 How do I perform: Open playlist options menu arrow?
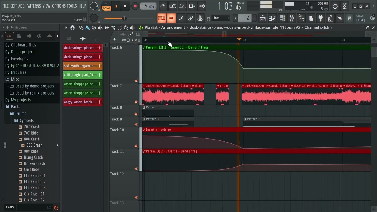pyautogui.click(x=66, y=27)
